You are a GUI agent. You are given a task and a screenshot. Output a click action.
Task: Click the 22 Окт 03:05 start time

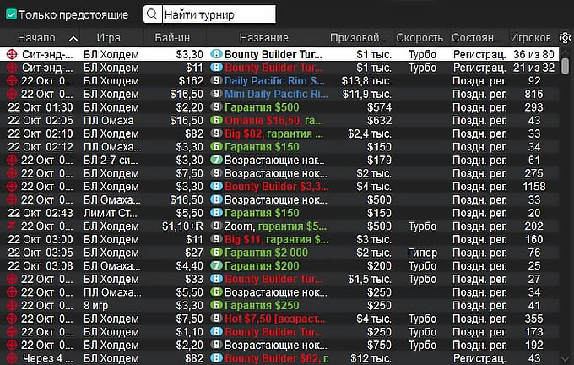coord(41,253)
